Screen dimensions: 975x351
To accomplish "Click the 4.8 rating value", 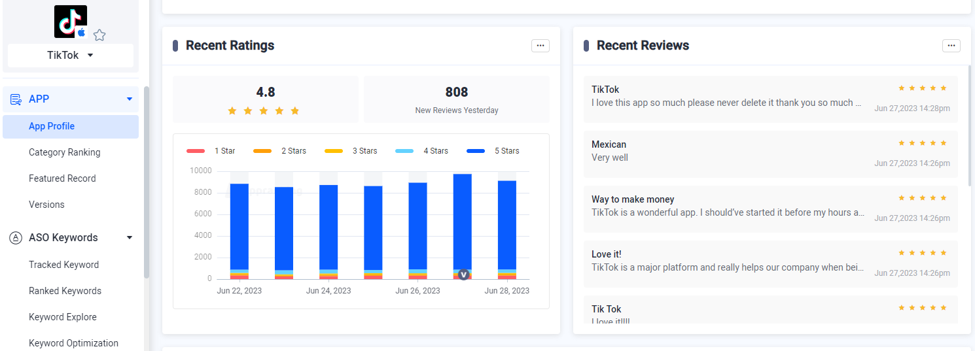I will [266, 92].
